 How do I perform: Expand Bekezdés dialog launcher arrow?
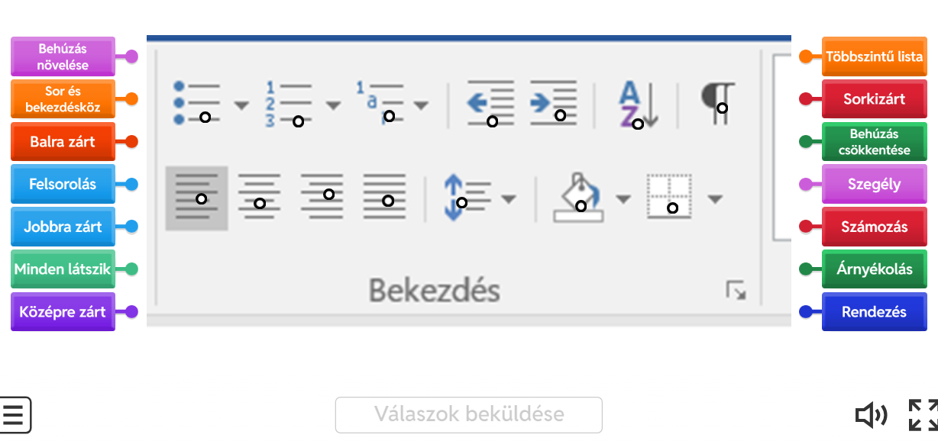pos(736,291)
